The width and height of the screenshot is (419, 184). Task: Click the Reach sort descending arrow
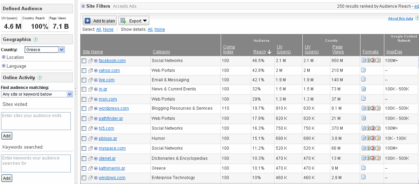[x=269, y=52]
